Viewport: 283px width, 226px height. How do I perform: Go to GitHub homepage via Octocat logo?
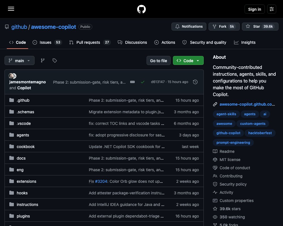click(141, 9)
